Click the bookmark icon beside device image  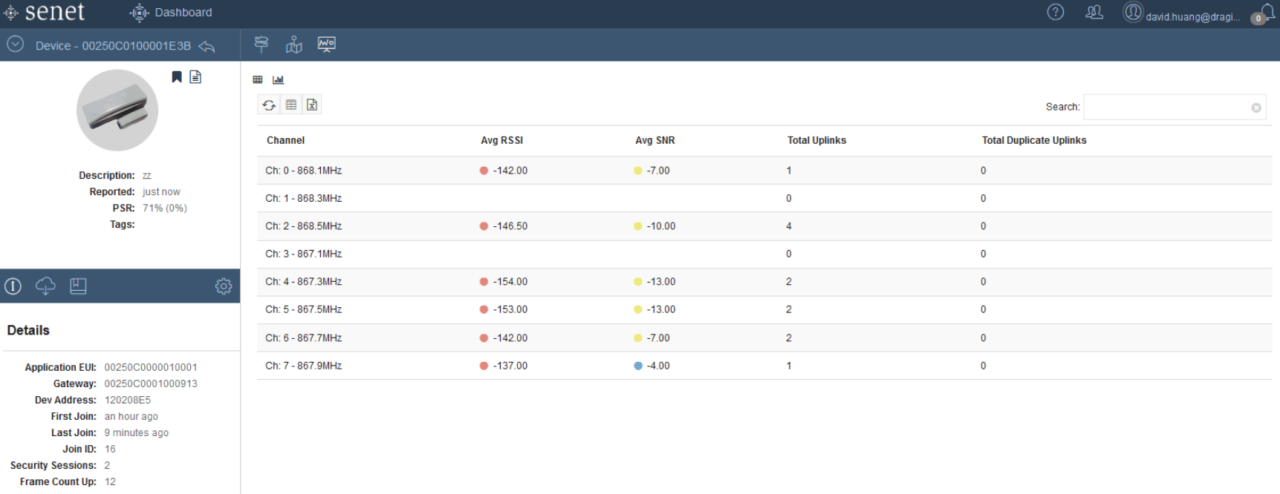pos(177,76)
